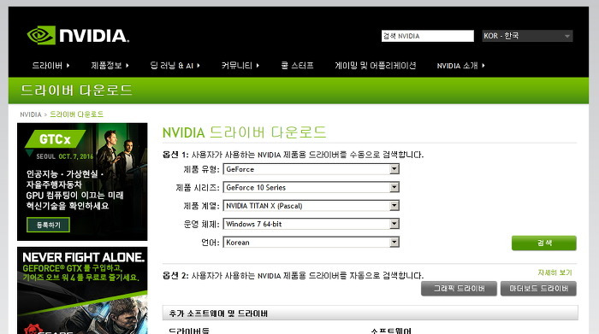Click the 추가 소프트웨어 및 드라이버 header

click(370, 313)
